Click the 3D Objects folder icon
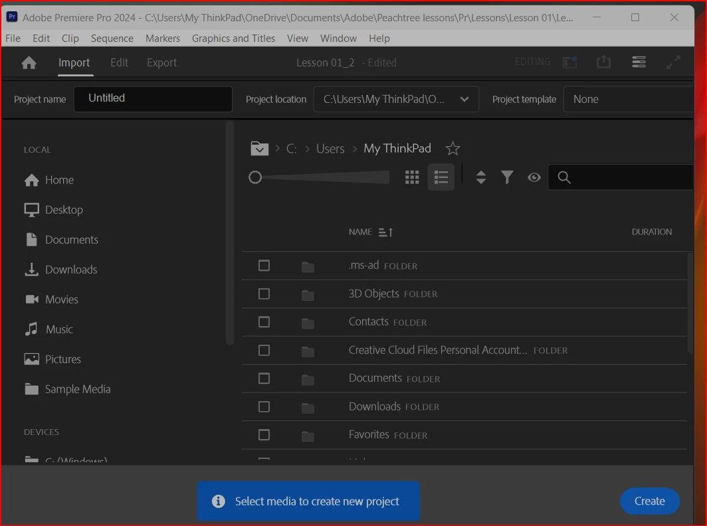 (308, 296)
